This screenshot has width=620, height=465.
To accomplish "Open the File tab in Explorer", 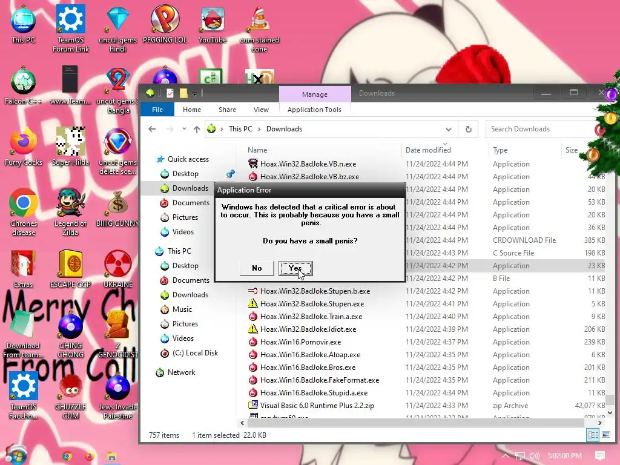I will click(157, 110).
